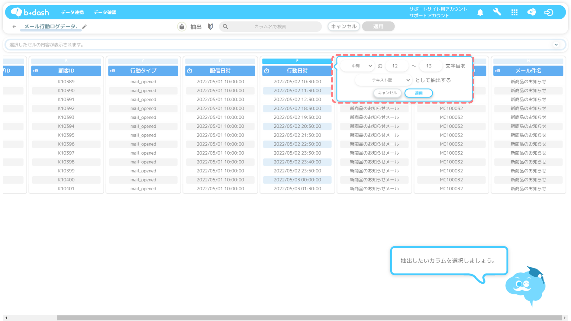Select the 配信日時 column header
This screenshot has height=321, width=571.
(220, 71)
